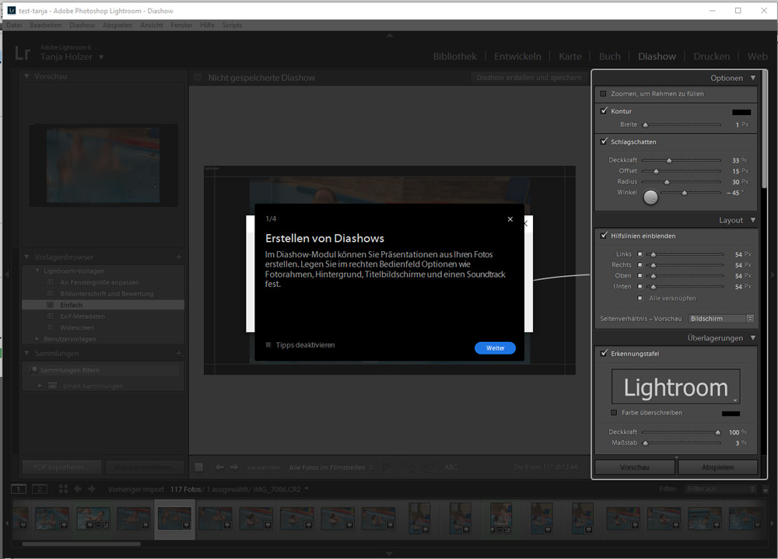Open Seitenverhältnis Bildschirm dropdown
The height and width of the screenshot is (559, 778).
722,319
